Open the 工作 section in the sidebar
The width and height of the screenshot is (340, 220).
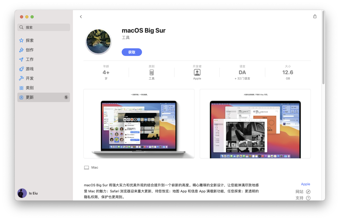44,59
